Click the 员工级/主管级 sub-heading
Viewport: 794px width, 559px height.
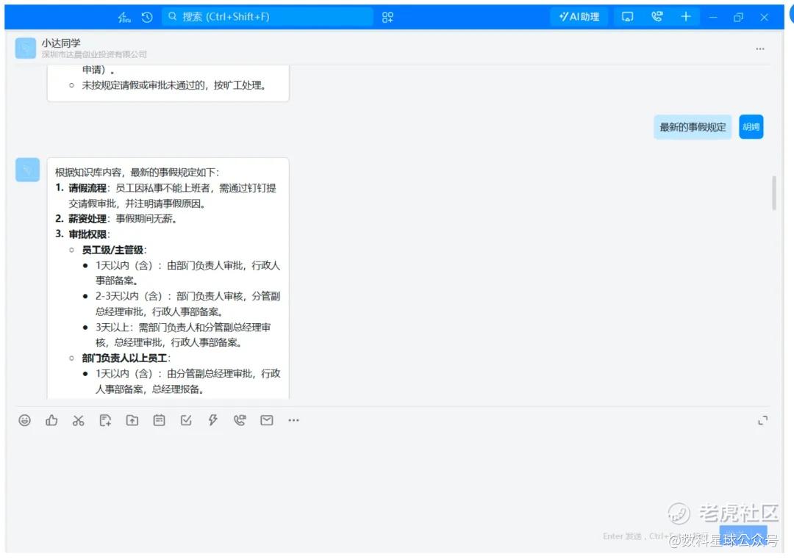[x=112, y=250]
